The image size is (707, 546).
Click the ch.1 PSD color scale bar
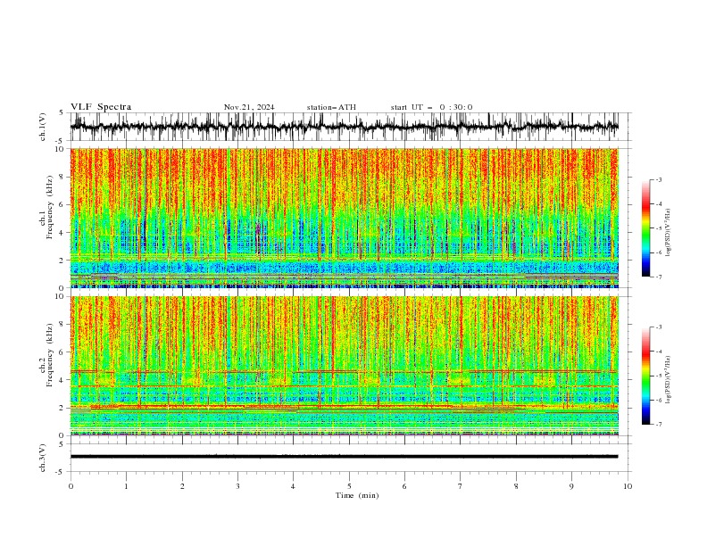pos(646,228)
